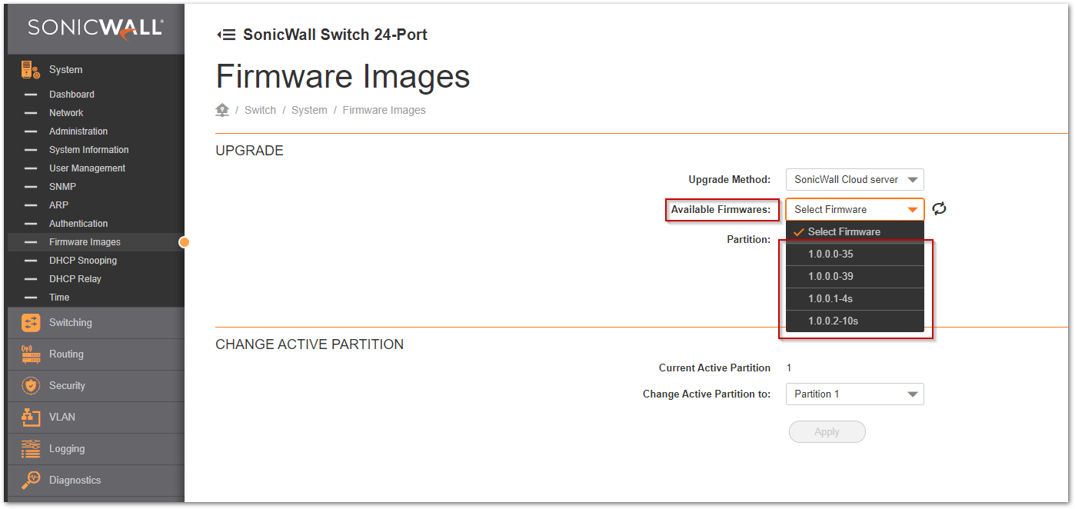Click the Routing section icon
Viewport: 1075px width, 509px height.
[31, 354]
